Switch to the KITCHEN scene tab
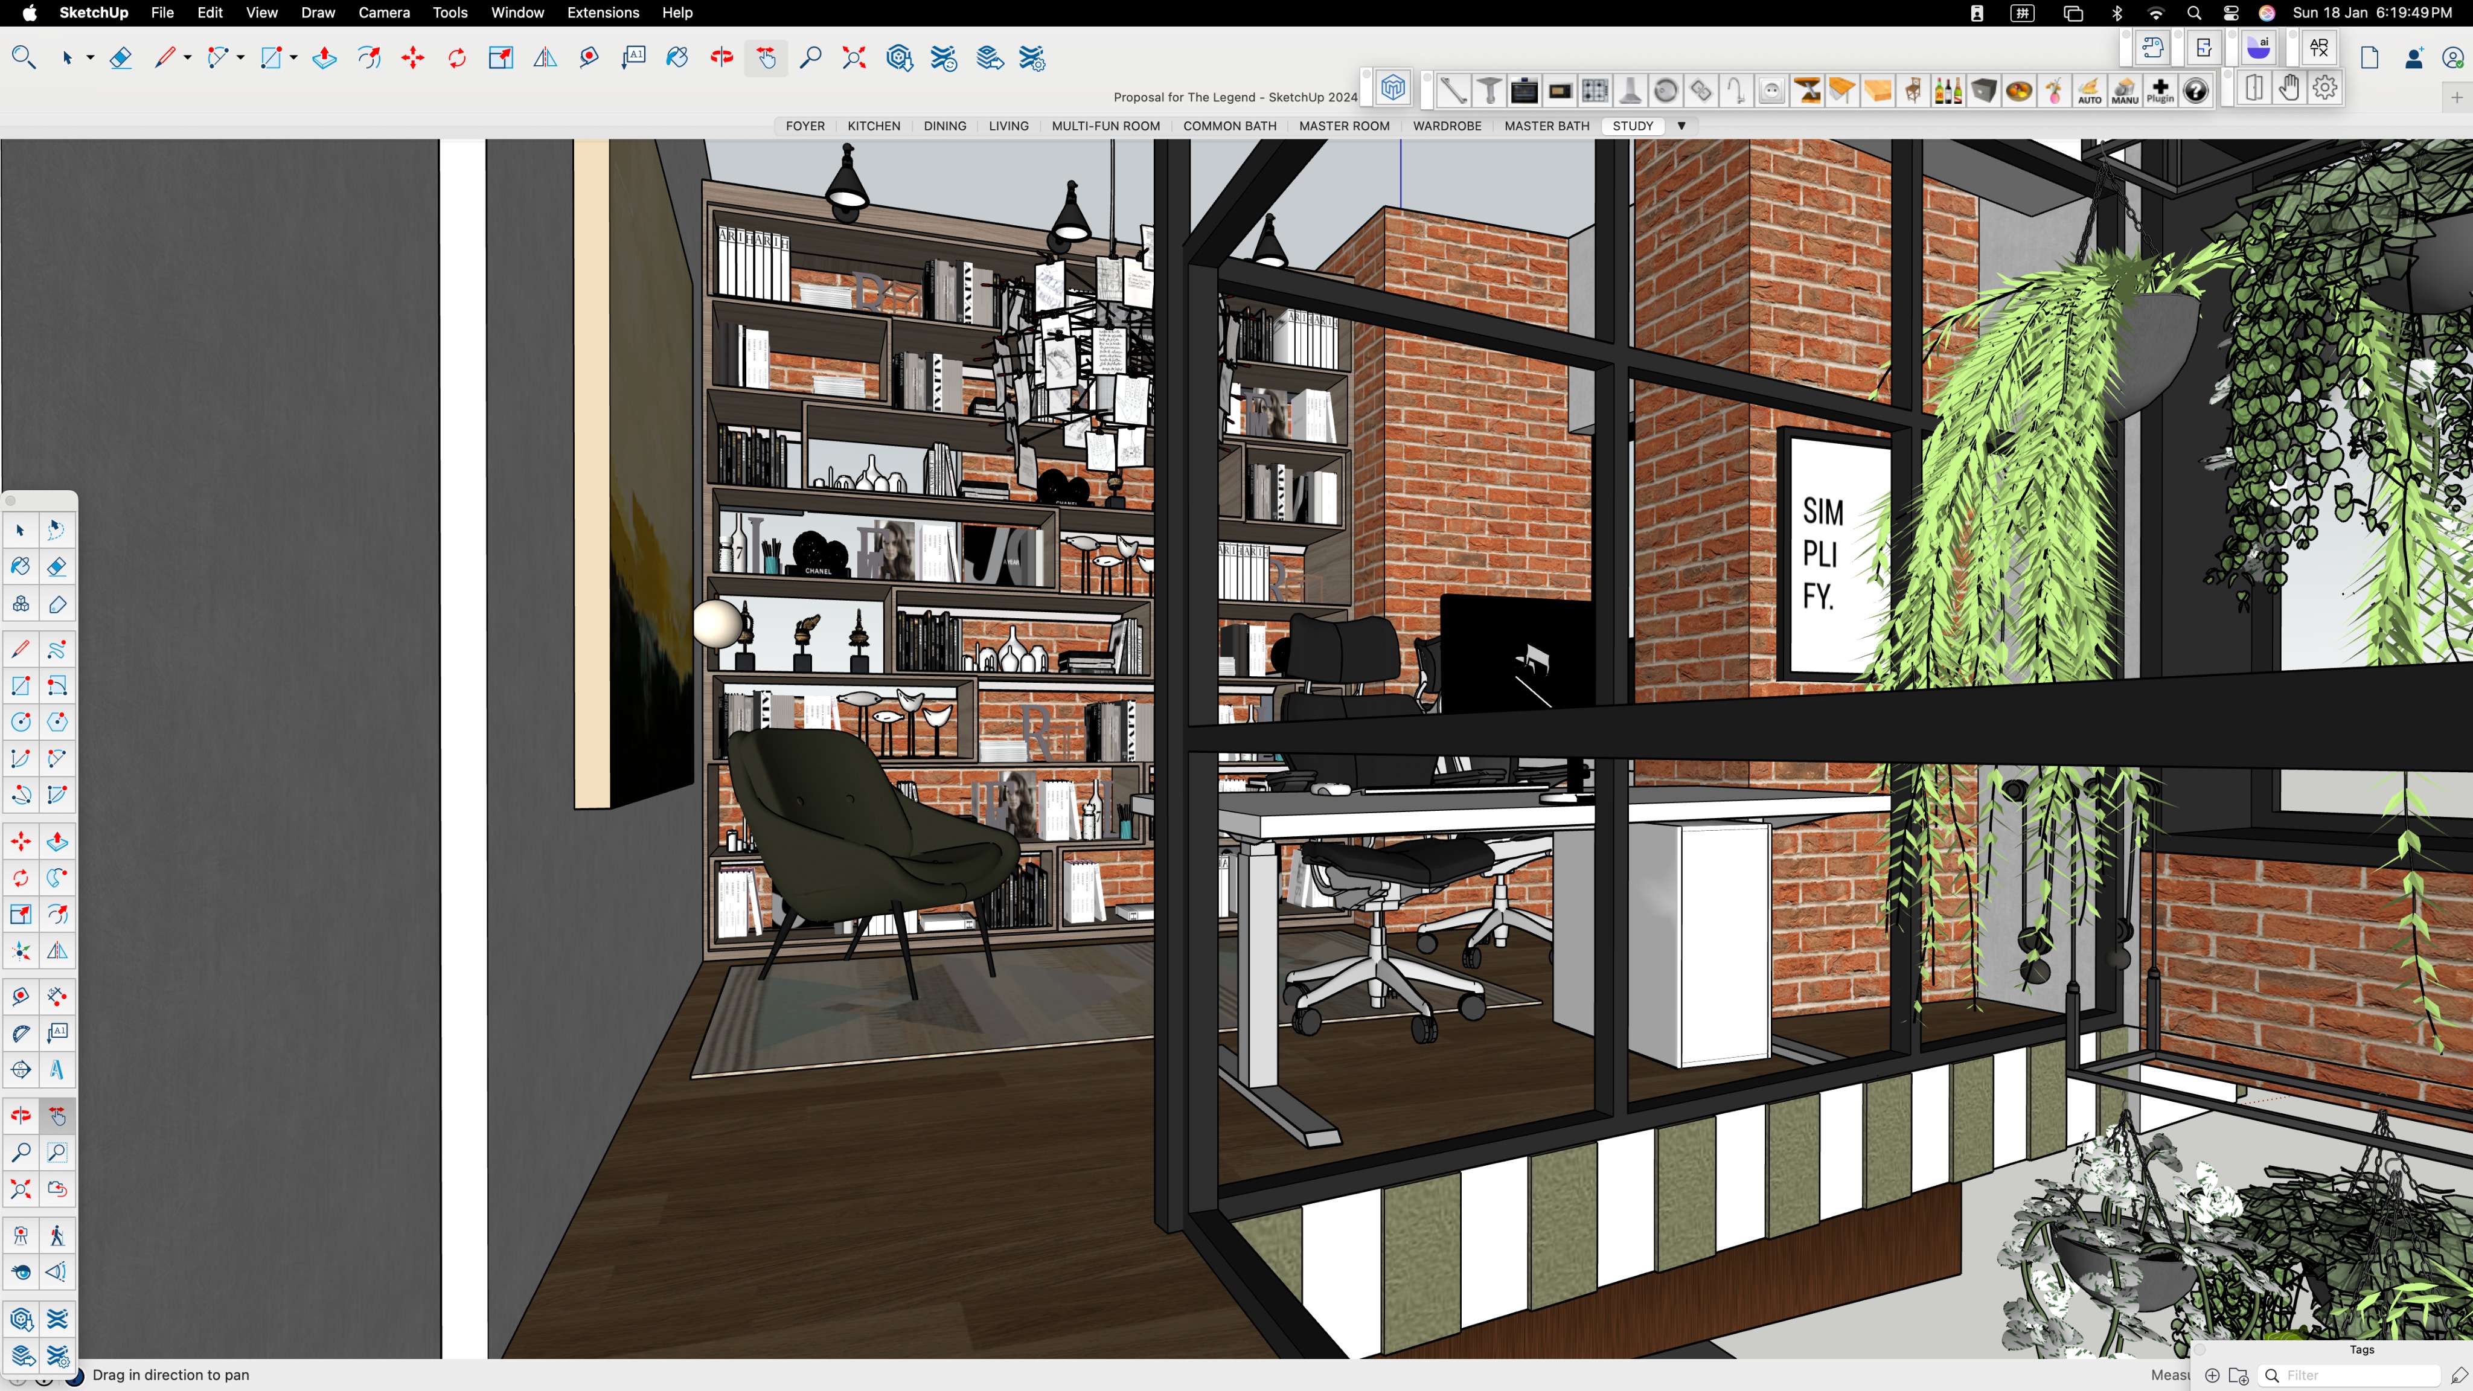2473x1391 pixels. click(872, 126)
